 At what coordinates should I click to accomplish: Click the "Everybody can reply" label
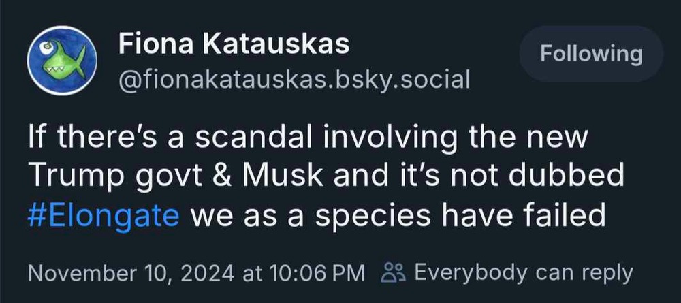[x=523, y=272]
